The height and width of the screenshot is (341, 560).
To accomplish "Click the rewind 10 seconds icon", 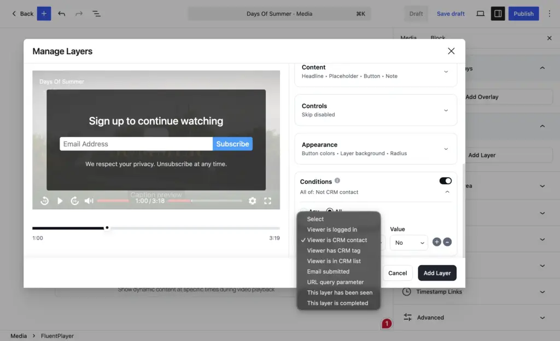I will pos(45,201).
